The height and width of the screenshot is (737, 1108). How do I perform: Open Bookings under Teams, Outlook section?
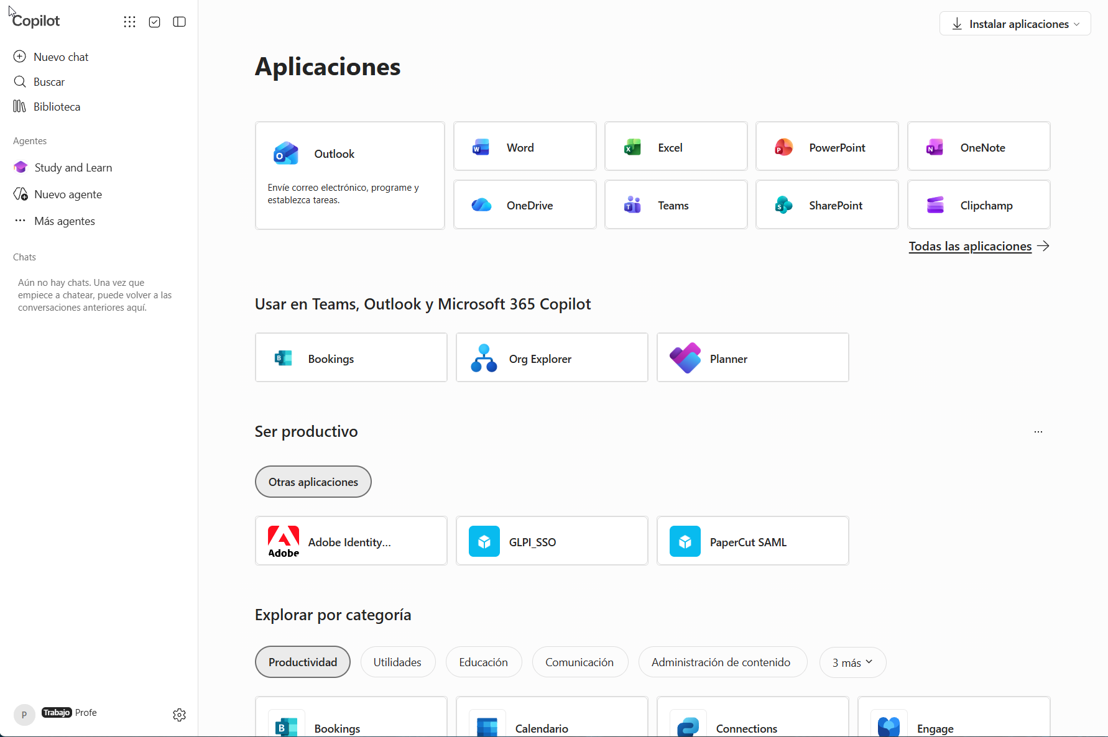point(351,357)
